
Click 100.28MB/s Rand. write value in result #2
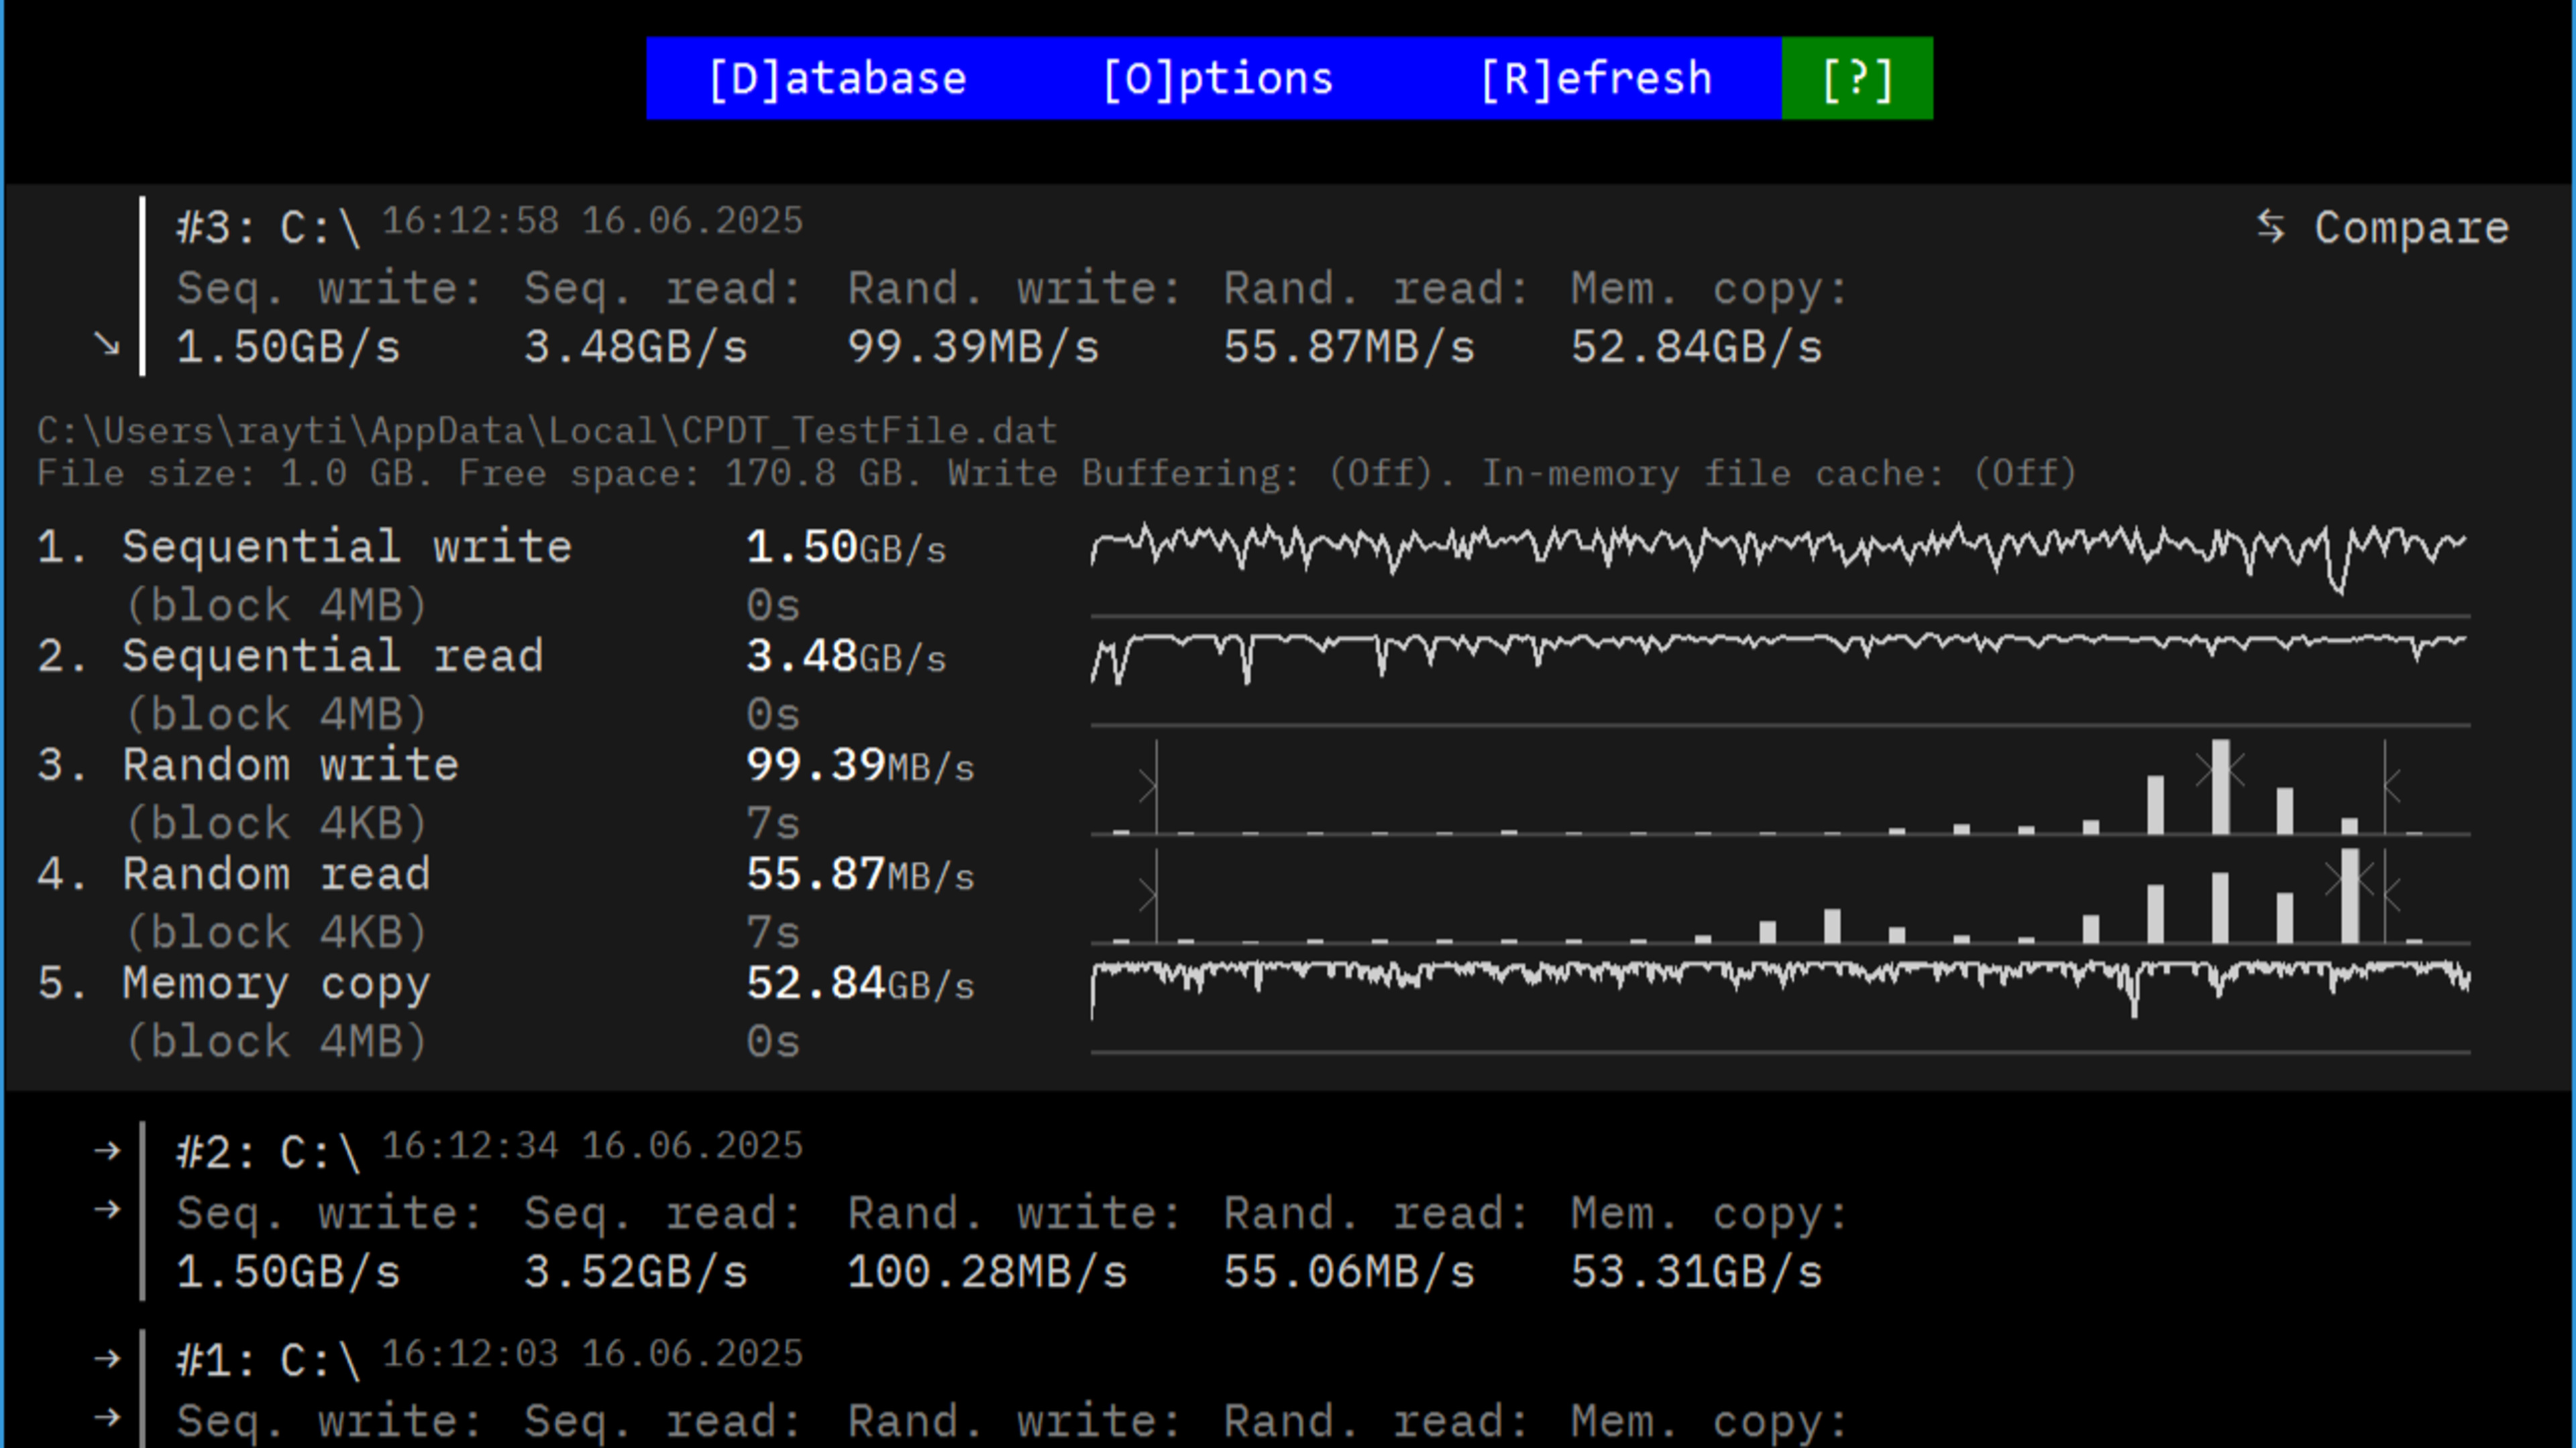pyautogui.click(x=987, y=1272)
